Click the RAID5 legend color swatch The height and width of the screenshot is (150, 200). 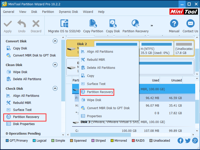pyautogui.click(x=133, y=141)
